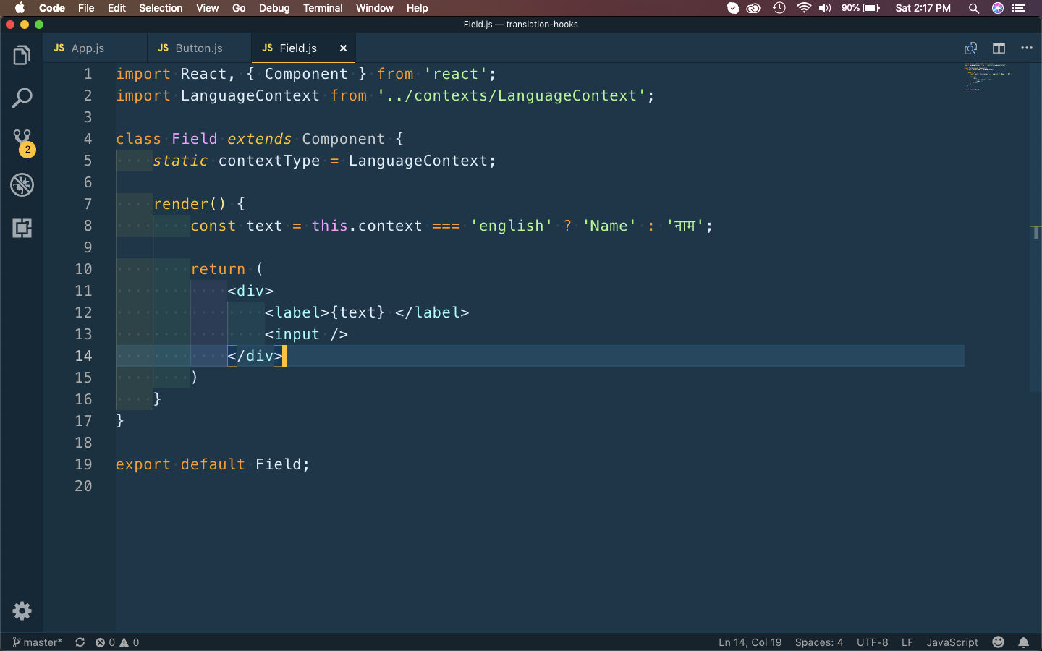Open the Terminal menu
The height and width of the screenshot is (651, 1042).
323,8
